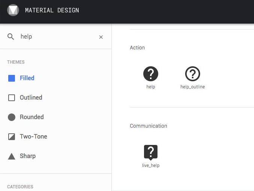Click the THEMES sidebar section header
The height and width of the screenshot is (191, 254).
point(16,62)
